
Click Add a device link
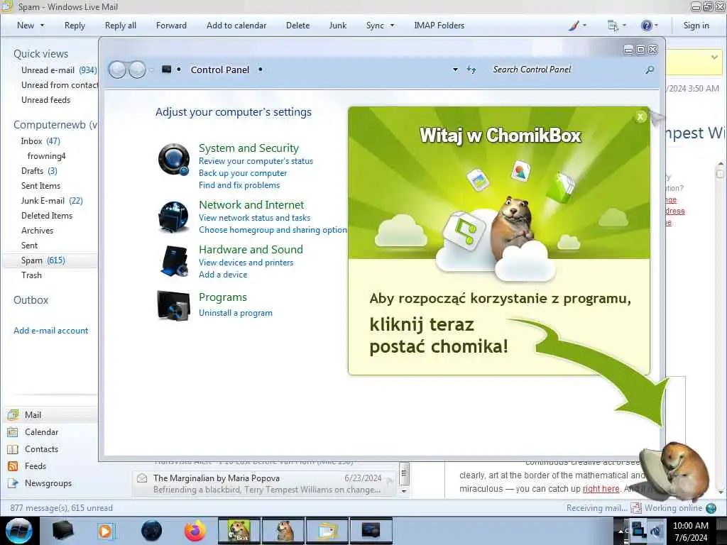point(223,275)
